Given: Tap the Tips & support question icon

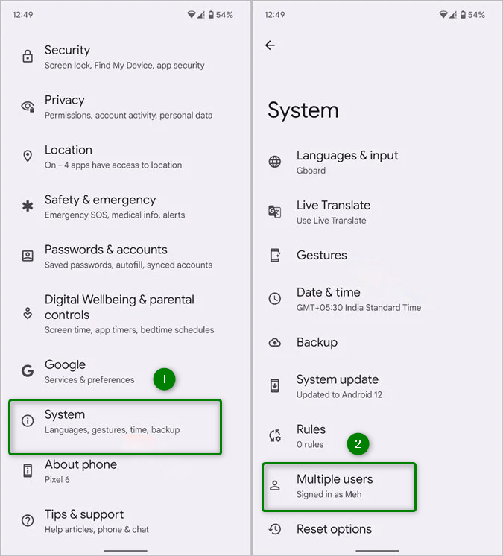Looking at the screenshot, I should 28,520.
